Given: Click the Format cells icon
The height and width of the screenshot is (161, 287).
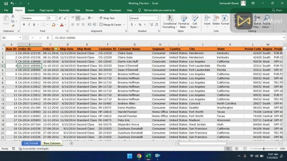Looking at the screenshot, I should 225,22.
